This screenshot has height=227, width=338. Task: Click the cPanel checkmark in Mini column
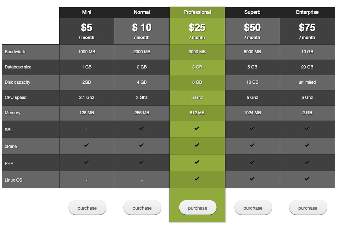tap(87, 145)
